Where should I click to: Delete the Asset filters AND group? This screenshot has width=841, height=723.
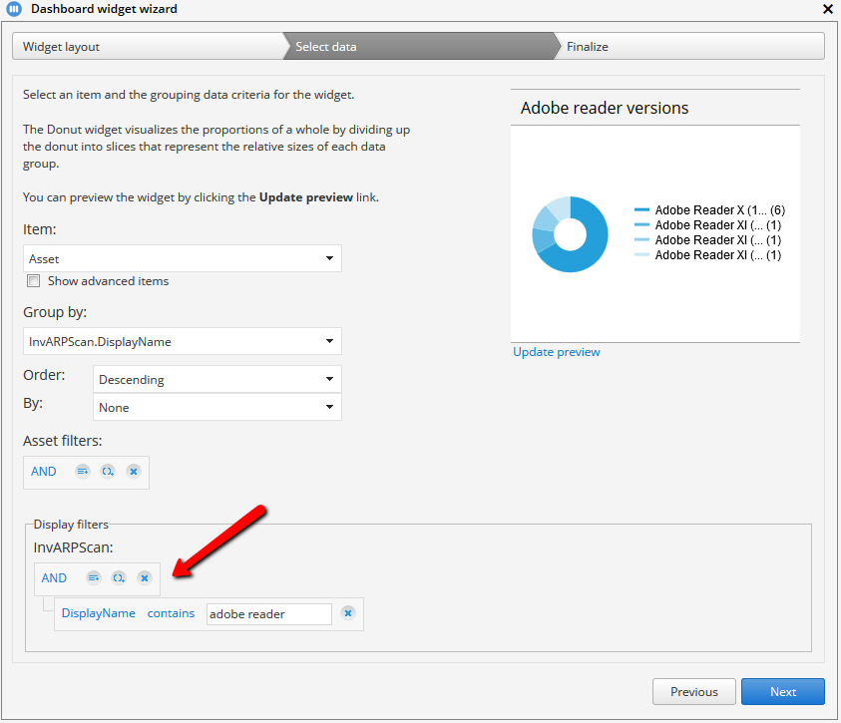134,472
